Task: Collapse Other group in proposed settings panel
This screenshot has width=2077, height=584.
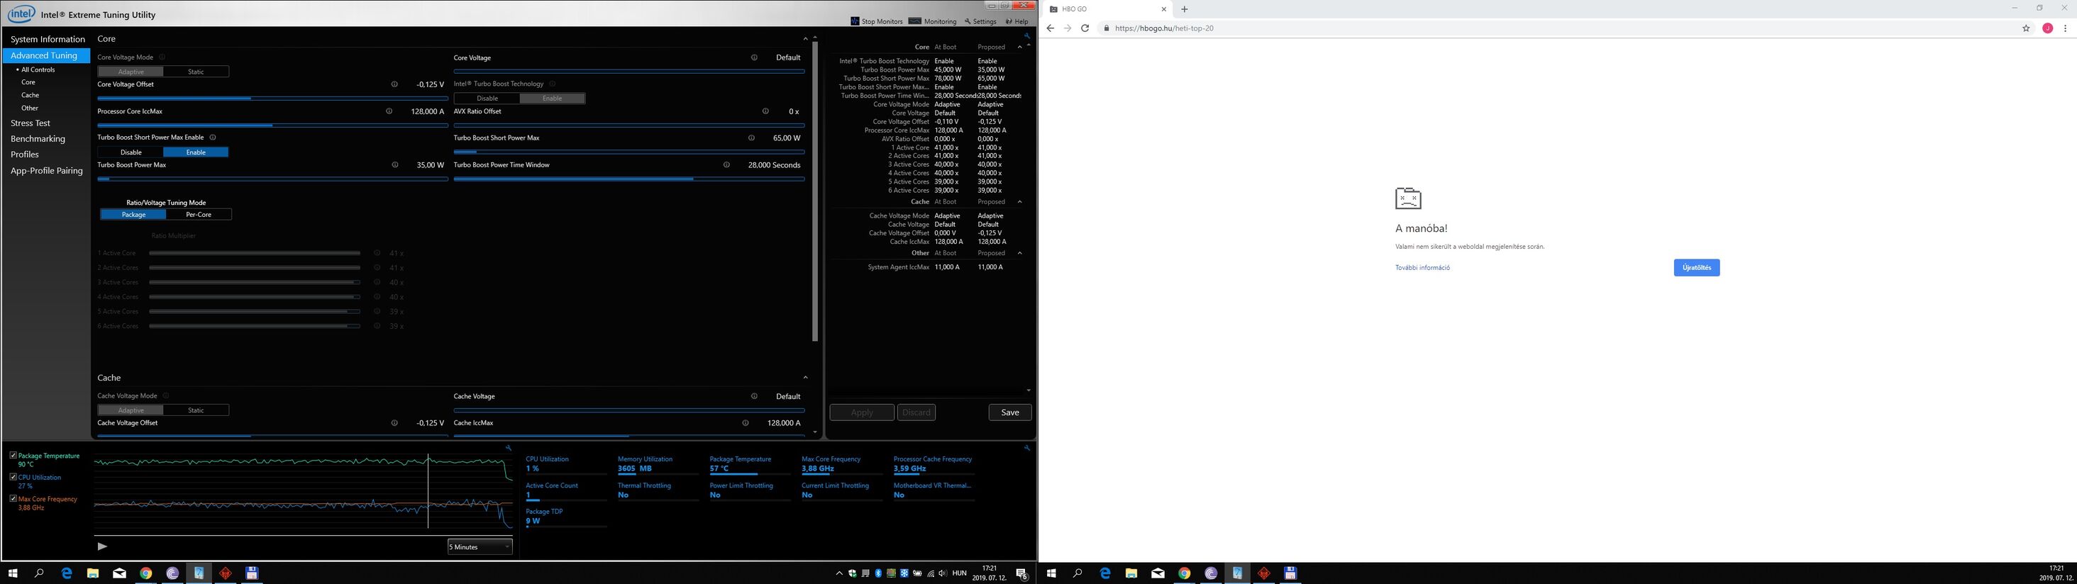Action: click(1019, 253)
